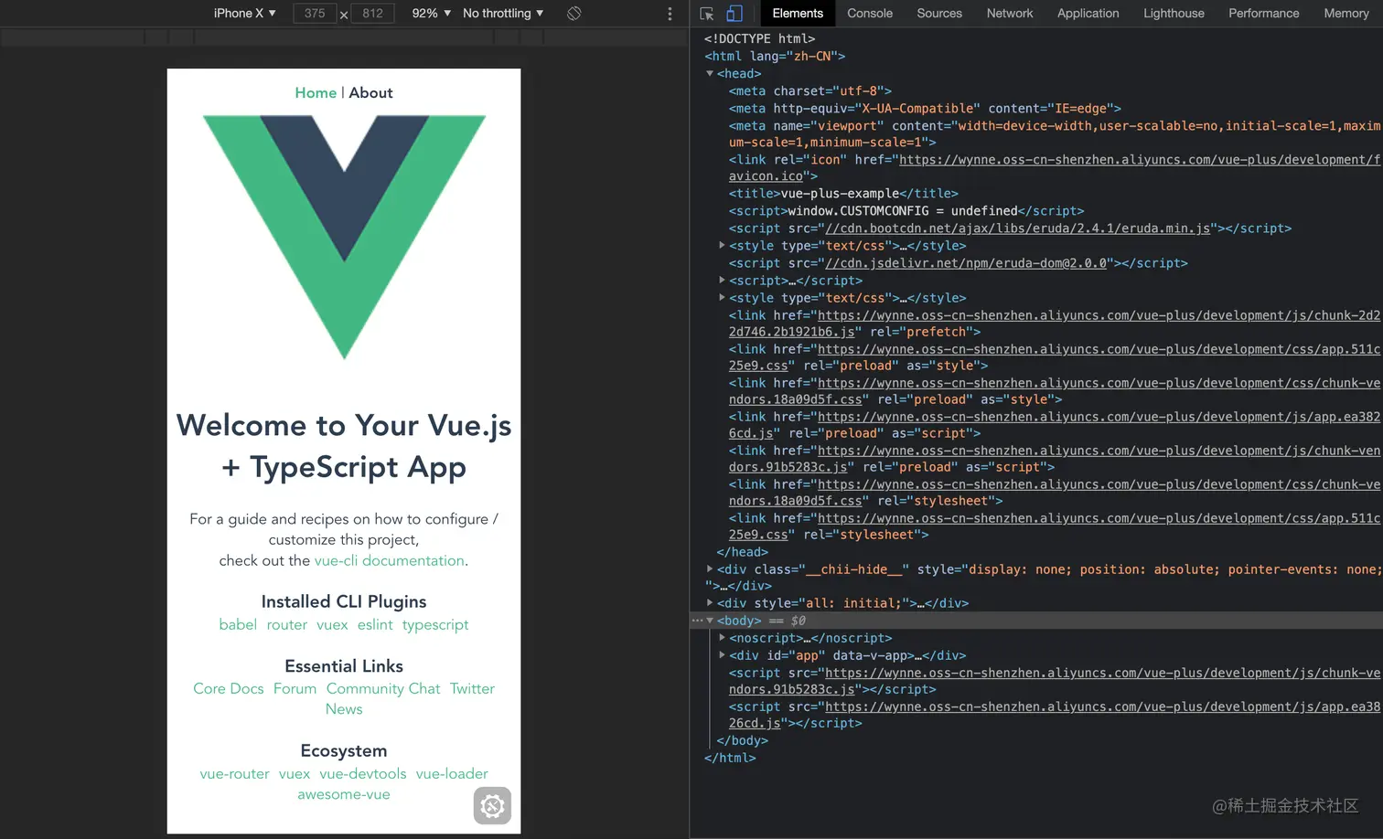Viewport: 1383px width, 839px height.
Task: Select the closing html tag line
Action: pyautogui.click(x=730, y=758)
